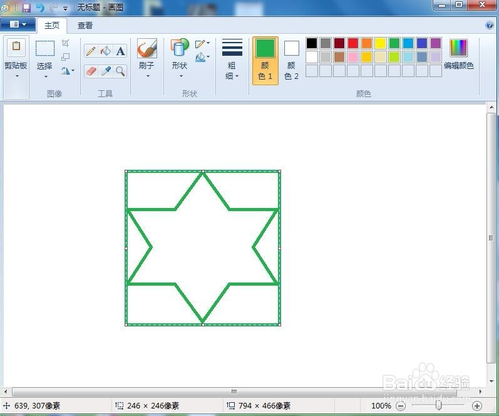This screenshot has width=499, height=416.
Task: Pick the turquoise blue color swatch
Action: tap(408, 43)
